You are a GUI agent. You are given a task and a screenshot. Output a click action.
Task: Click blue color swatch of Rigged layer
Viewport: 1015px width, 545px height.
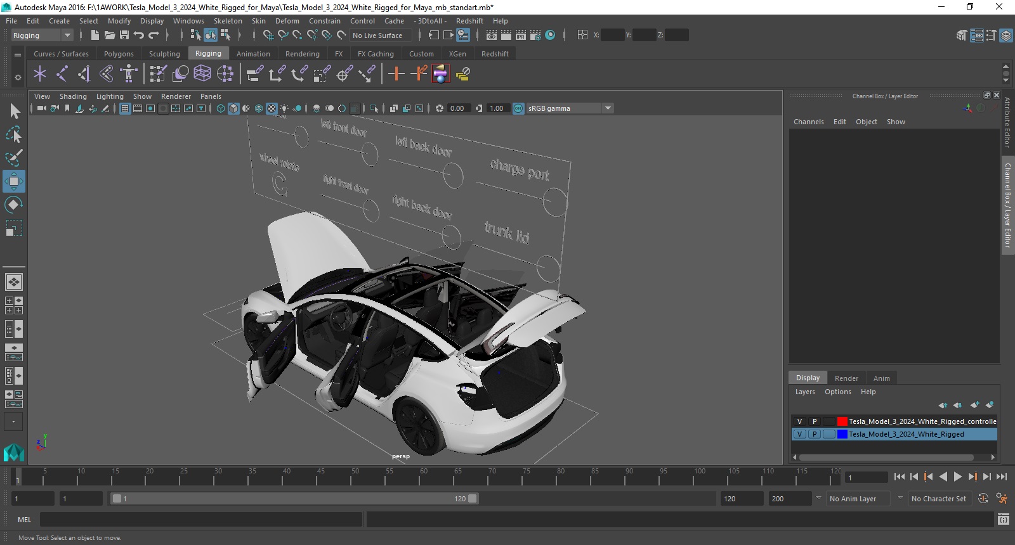tap(842, 434)
